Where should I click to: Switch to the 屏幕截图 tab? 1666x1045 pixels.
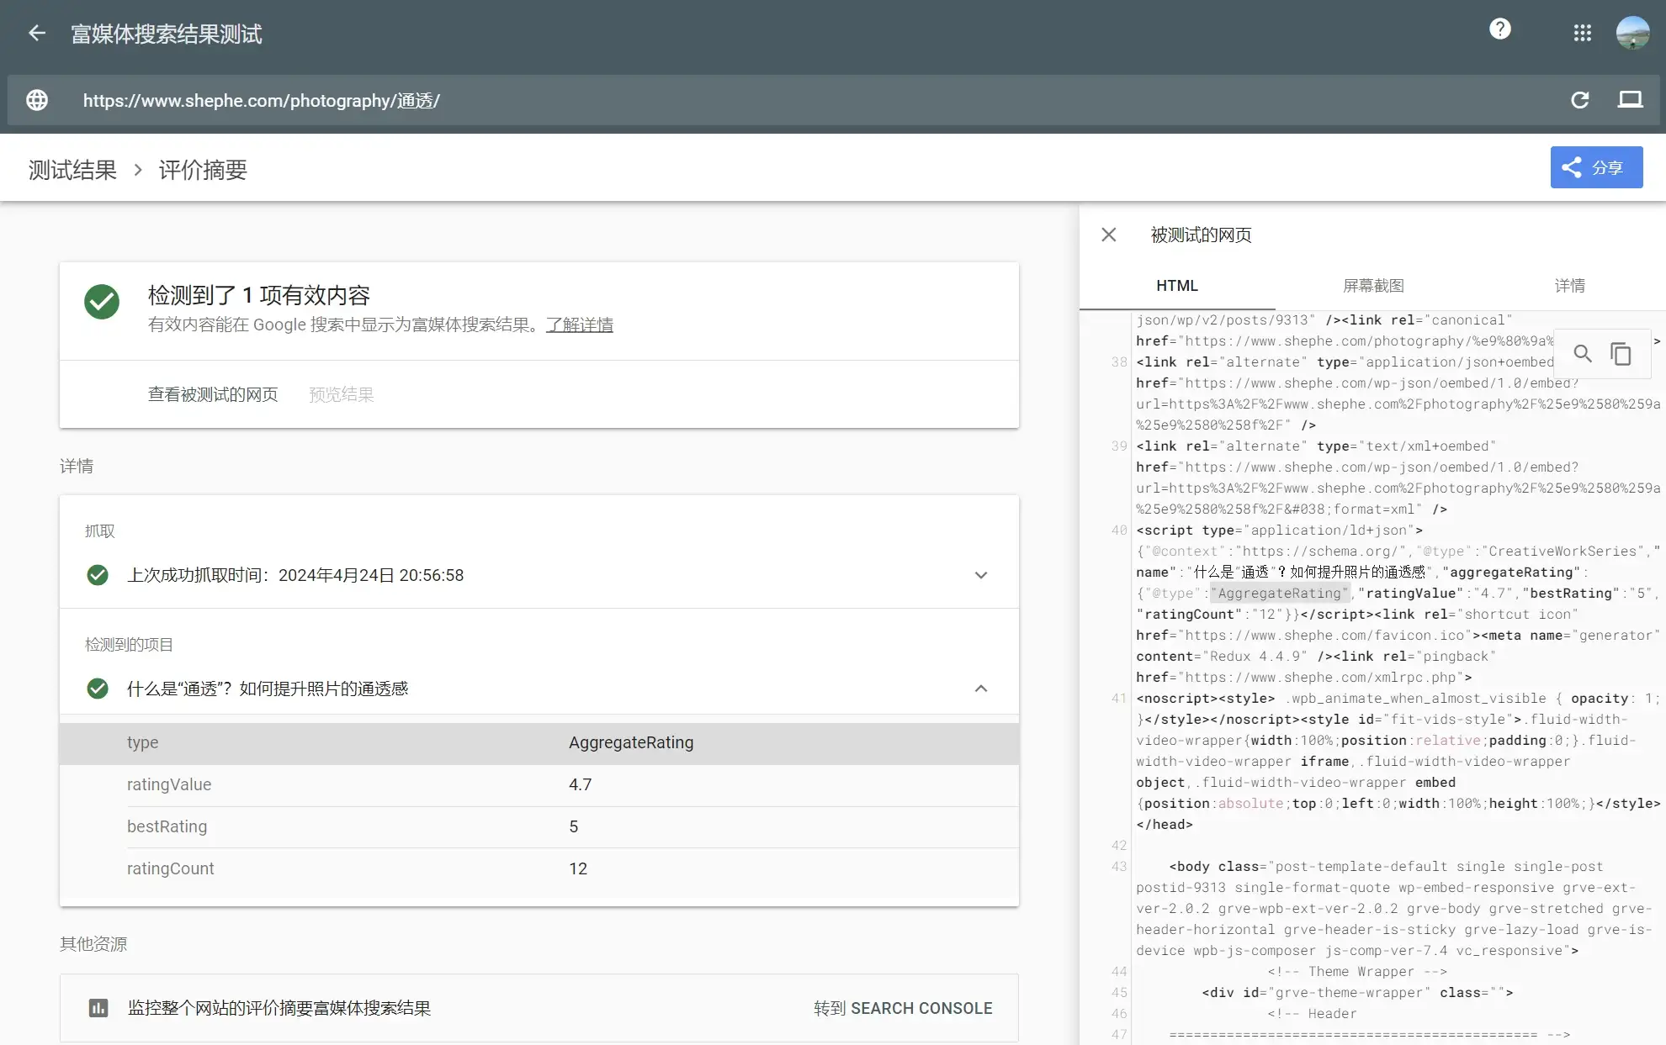point(1372,286)
